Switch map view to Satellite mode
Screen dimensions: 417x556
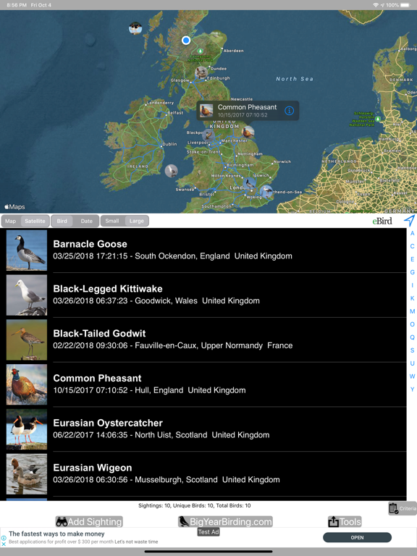[x=35, y=221]
